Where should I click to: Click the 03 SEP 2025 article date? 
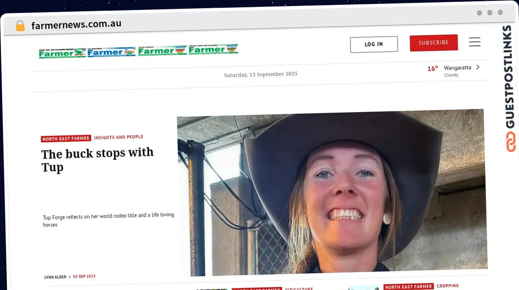(84, 276)
